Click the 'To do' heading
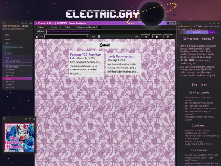 199,85
